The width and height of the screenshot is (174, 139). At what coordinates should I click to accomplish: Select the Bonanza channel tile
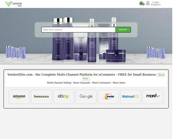[41, 97]
